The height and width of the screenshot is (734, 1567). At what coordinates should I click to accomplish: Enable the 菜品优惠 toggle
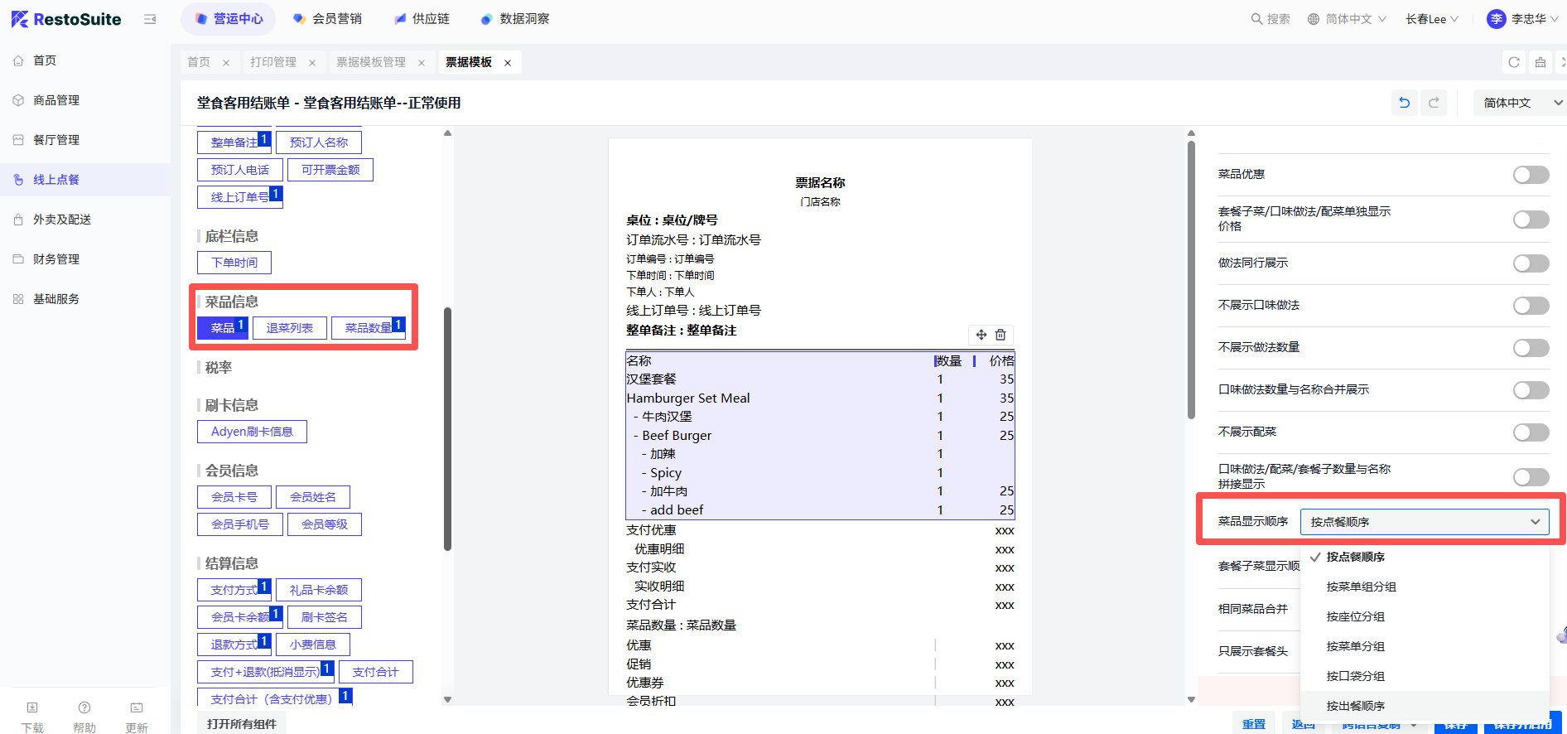coord(1531,175)
